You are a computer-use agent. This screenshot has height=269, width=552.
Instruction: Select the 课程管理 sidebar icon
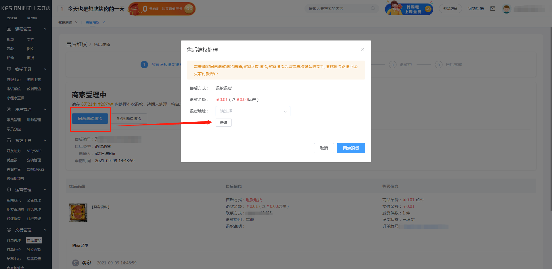9,29
